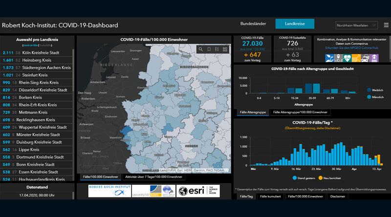Click the Robert Koch Institut logo
Screen dimensions: 391x217
109,191
